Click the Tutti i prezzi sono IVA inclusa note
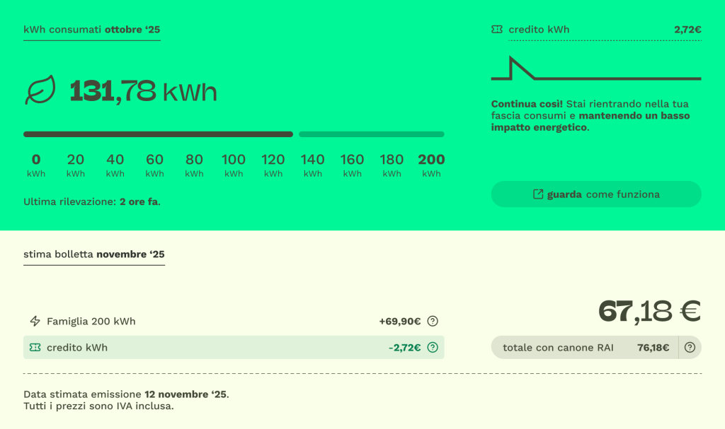Viewport: 725px width, 429px height. (x=98, y=406)
